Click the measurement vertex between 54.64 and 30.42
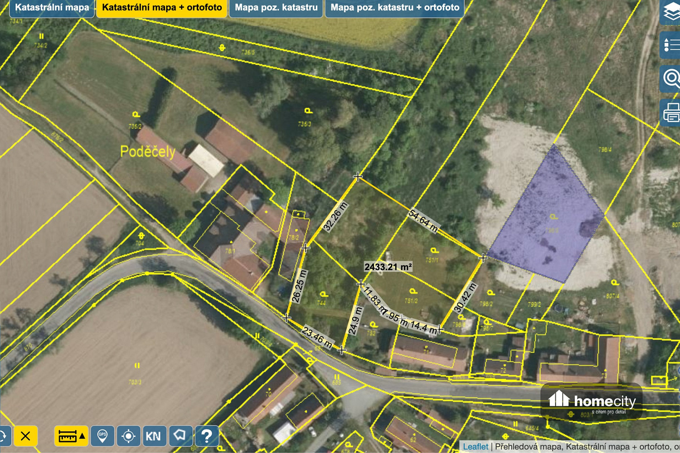Screen dimensions: 680x453 (483, 258)
